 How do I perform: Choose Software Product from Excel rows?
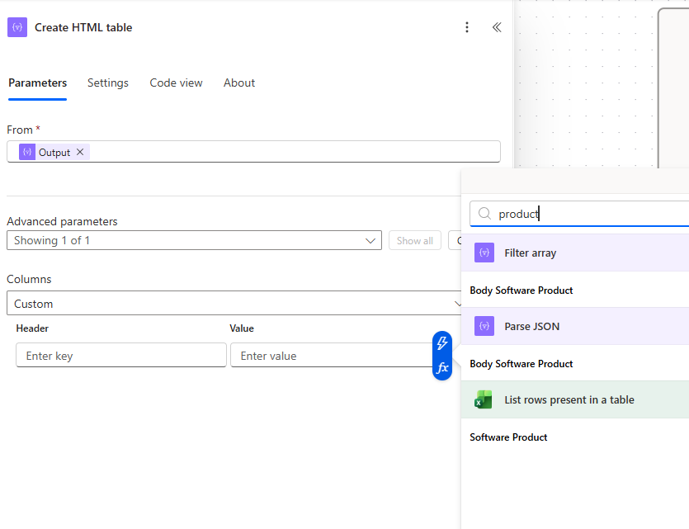[x=508, y=437]
